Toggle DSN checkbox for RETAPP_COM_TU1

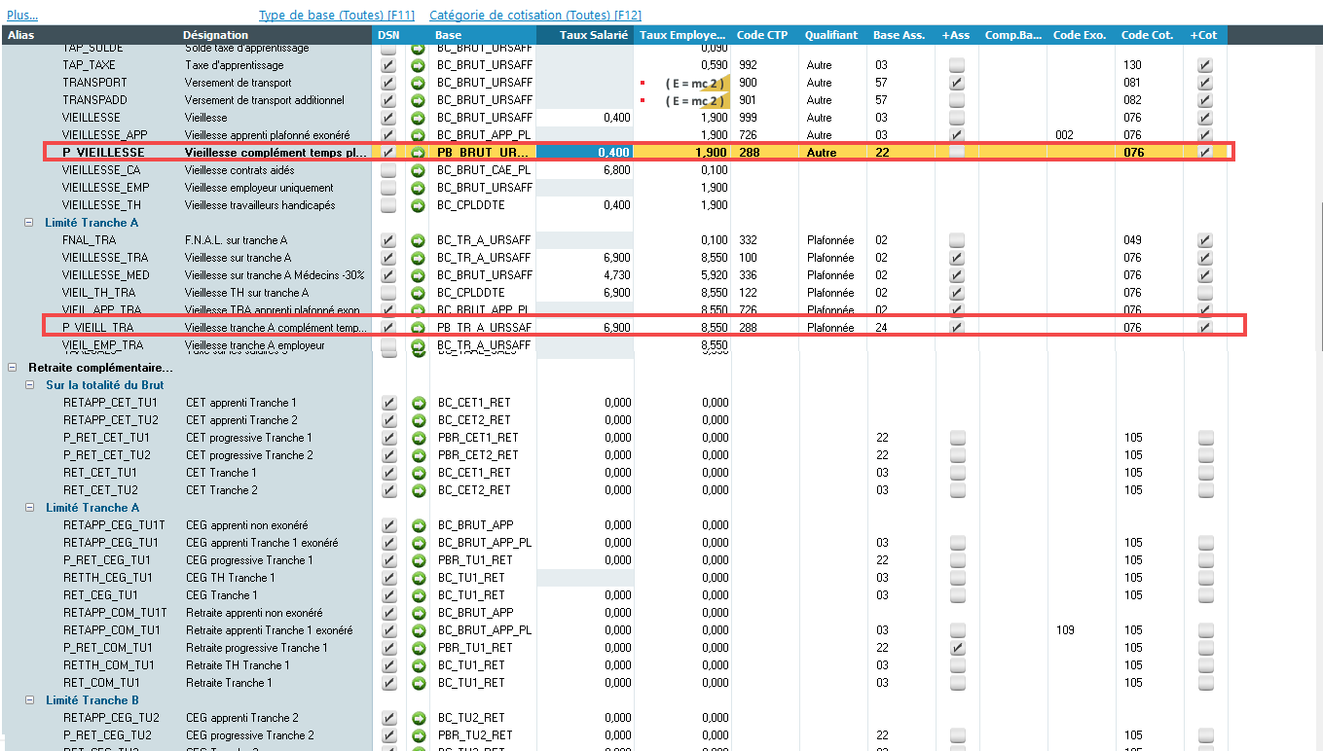[x=389, y=630]
